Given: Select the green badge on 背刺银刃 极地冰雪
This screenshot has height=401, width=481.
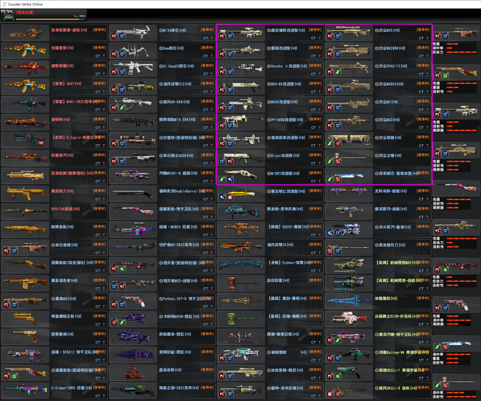Looking at the screenshot, I should pyautogui.click(x=330, y=180).
